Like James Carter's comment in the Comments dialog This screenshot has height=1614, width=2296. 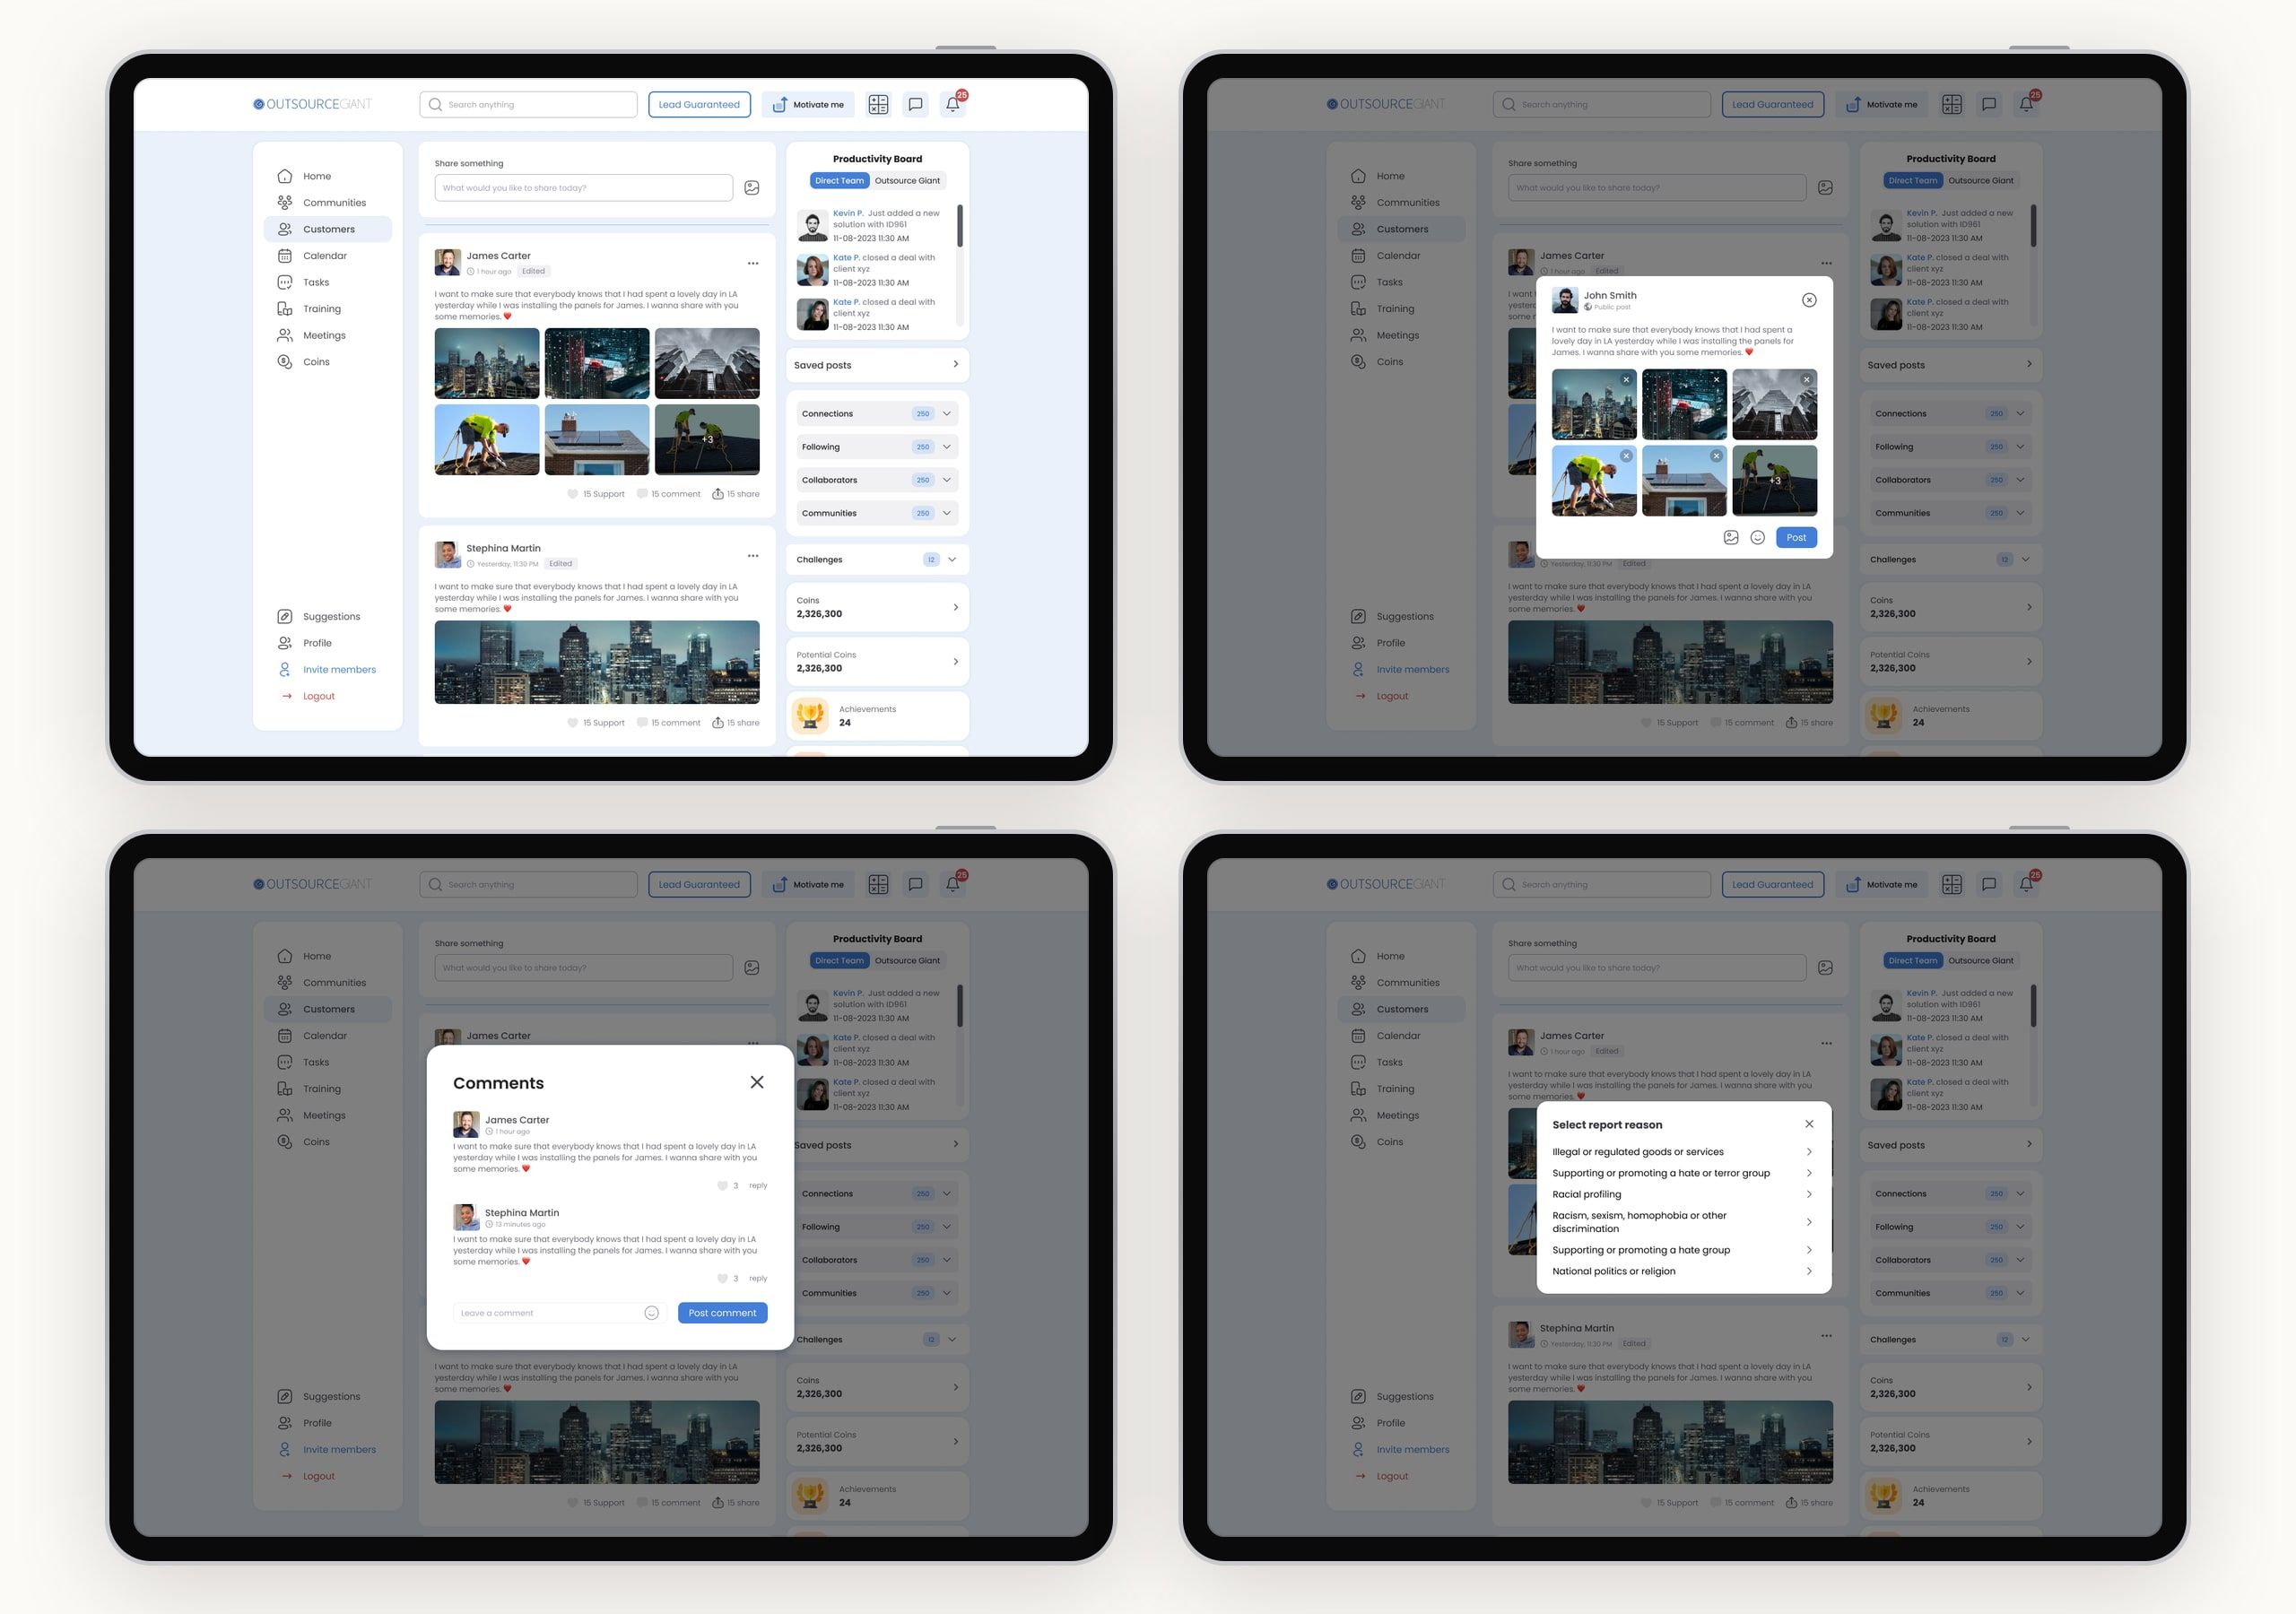[x=722, y=1186]
